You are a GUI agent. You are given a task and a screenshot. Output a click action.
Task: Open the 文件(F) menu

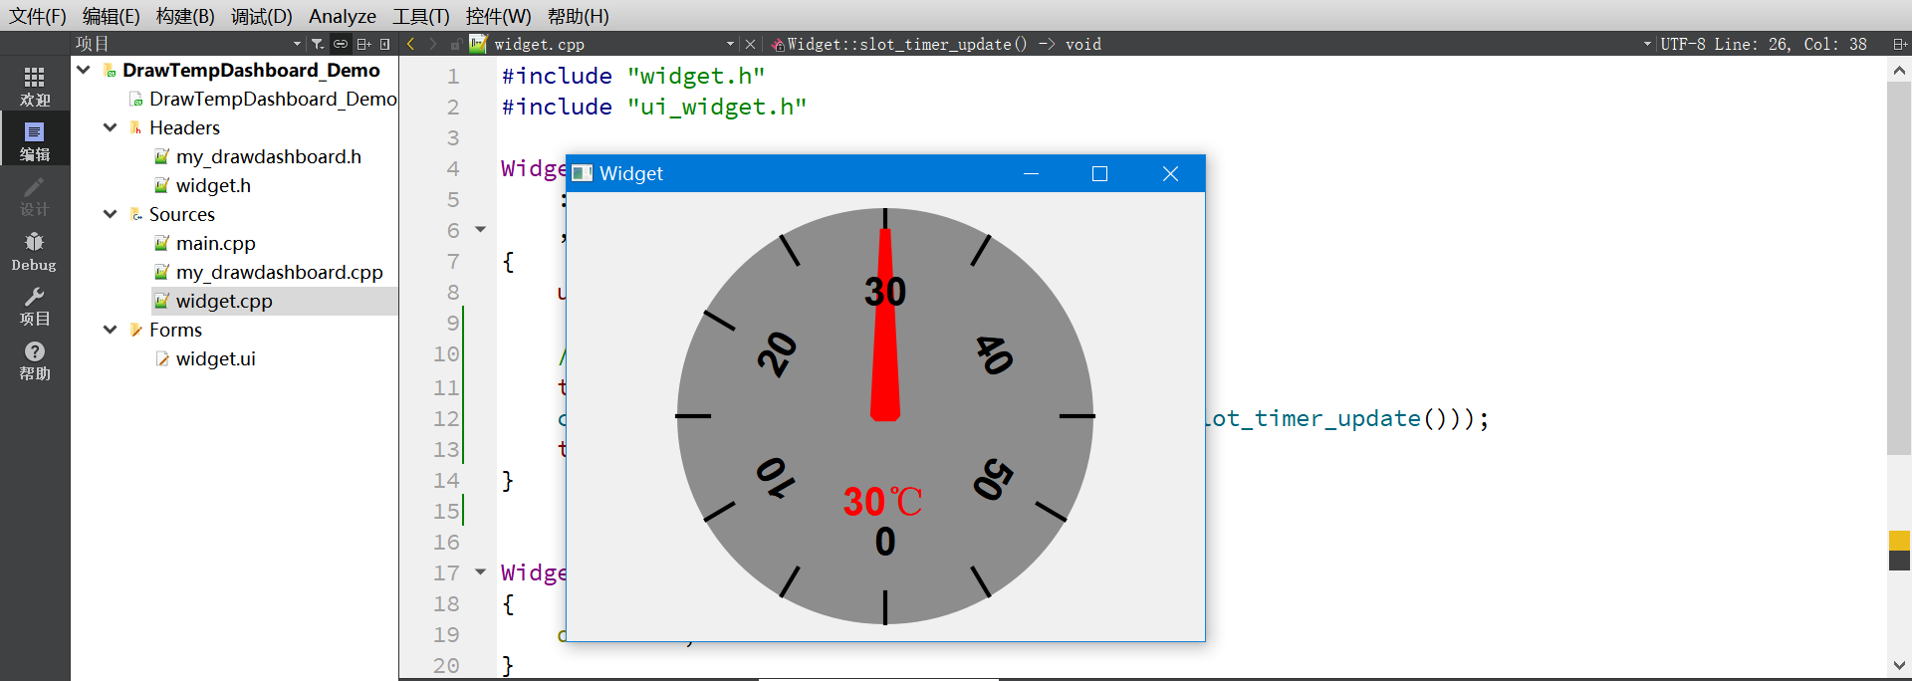[37, 16]
